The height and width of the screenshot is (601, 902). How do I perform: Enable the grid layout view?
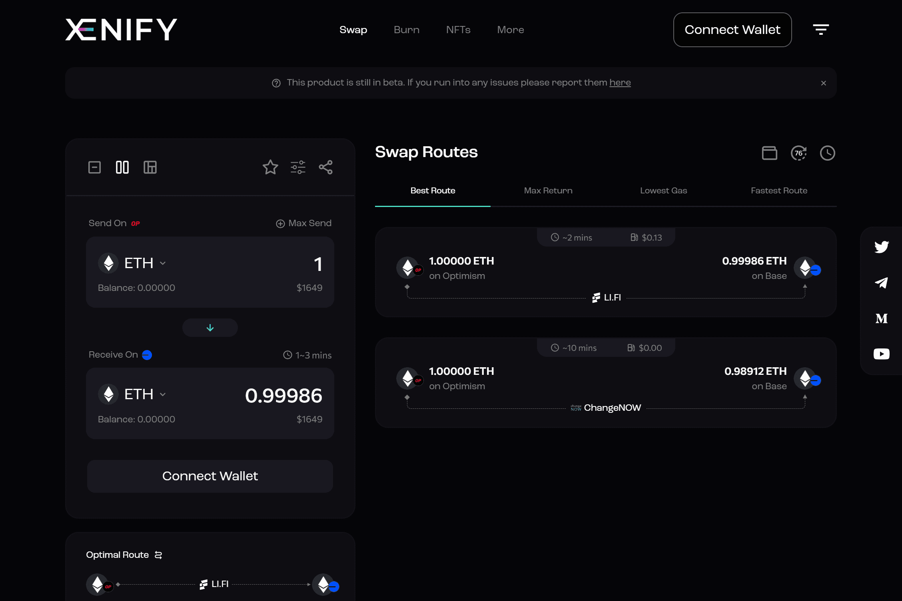pos(150,167)
